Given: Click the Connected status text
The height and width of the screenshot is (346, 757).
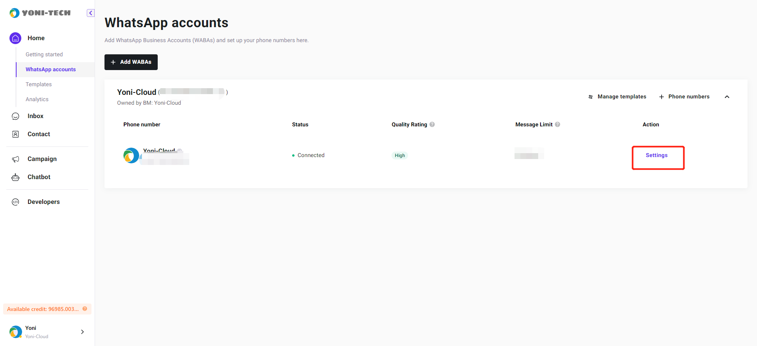Looking at the screenshot, I should [311, 155].
